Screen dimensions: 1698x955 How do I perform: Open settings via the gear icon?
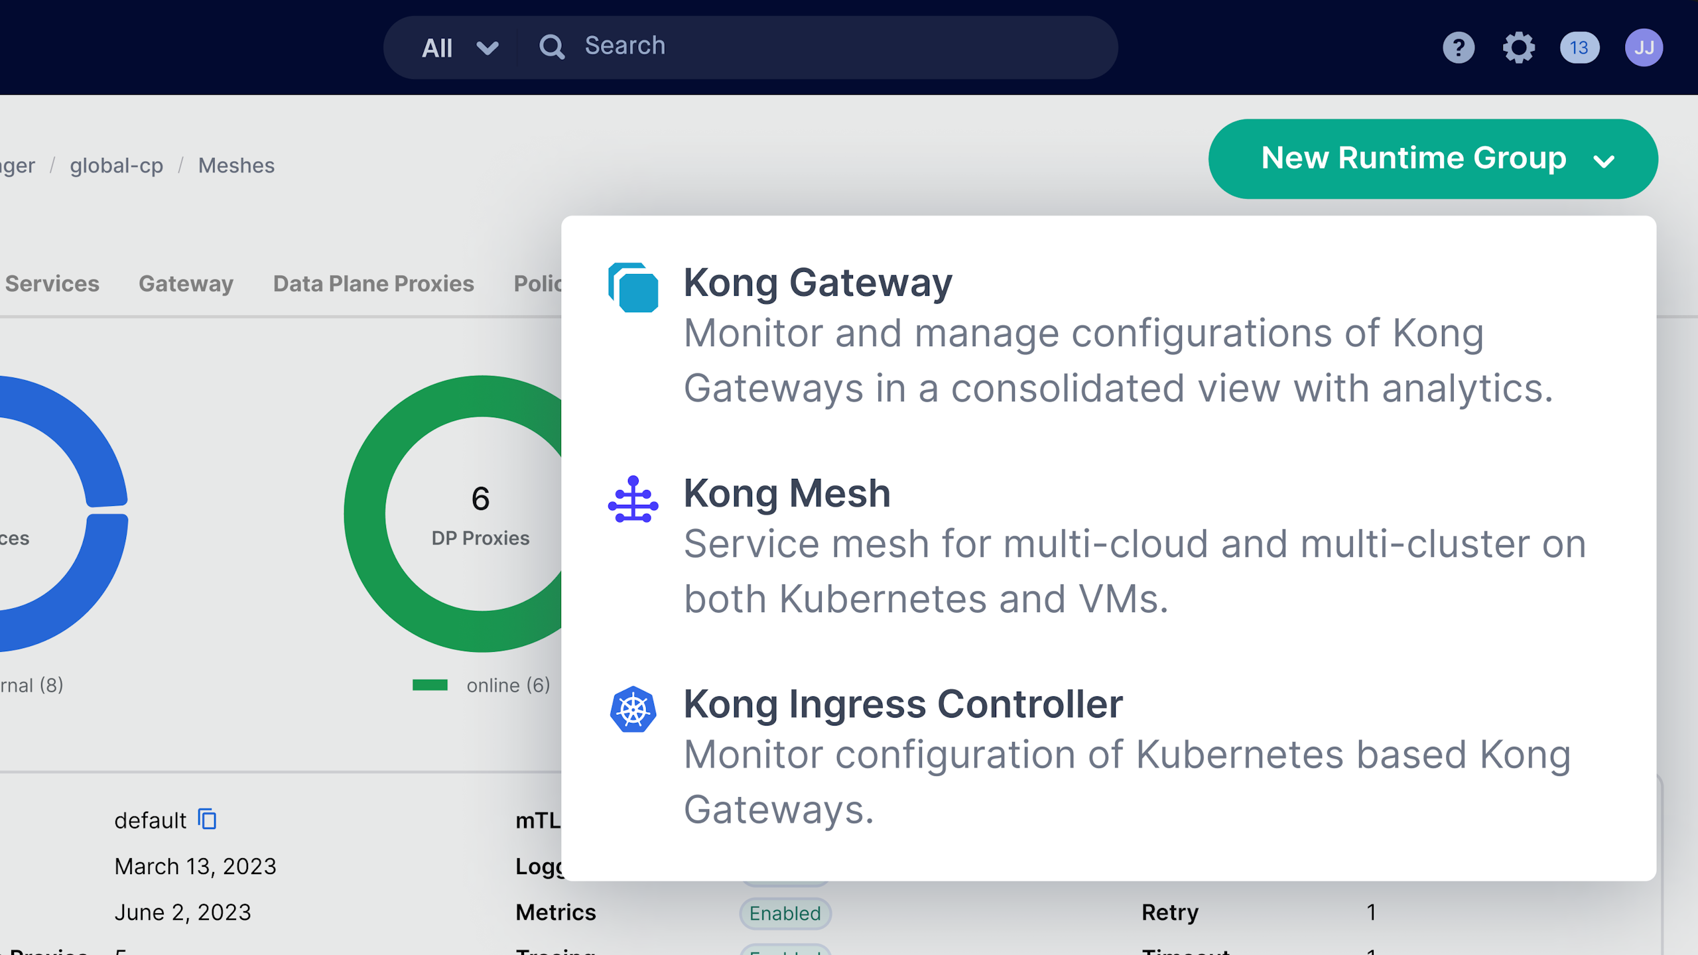pyautogui.click(x=1518, y=48)
